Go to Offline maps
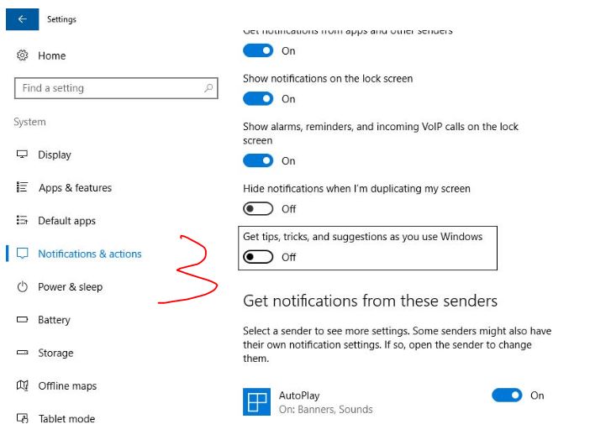590x440 pixels. [x=67, y=386]
